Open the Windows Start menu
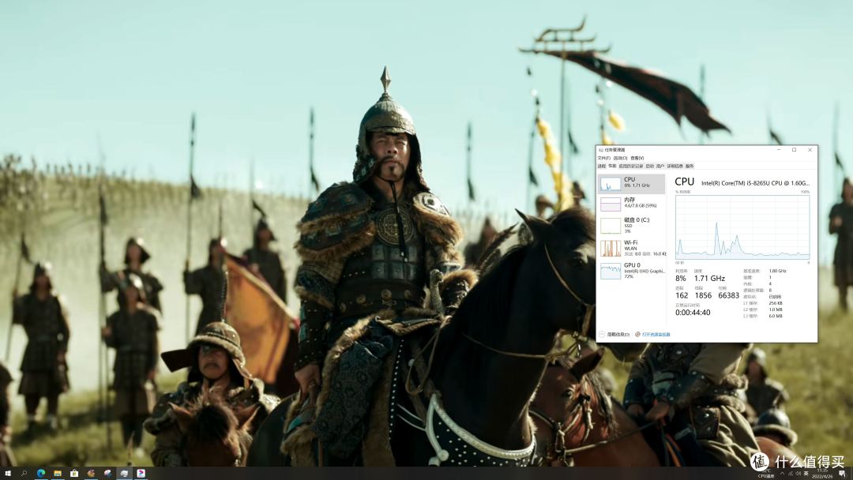 pos(8,474)
